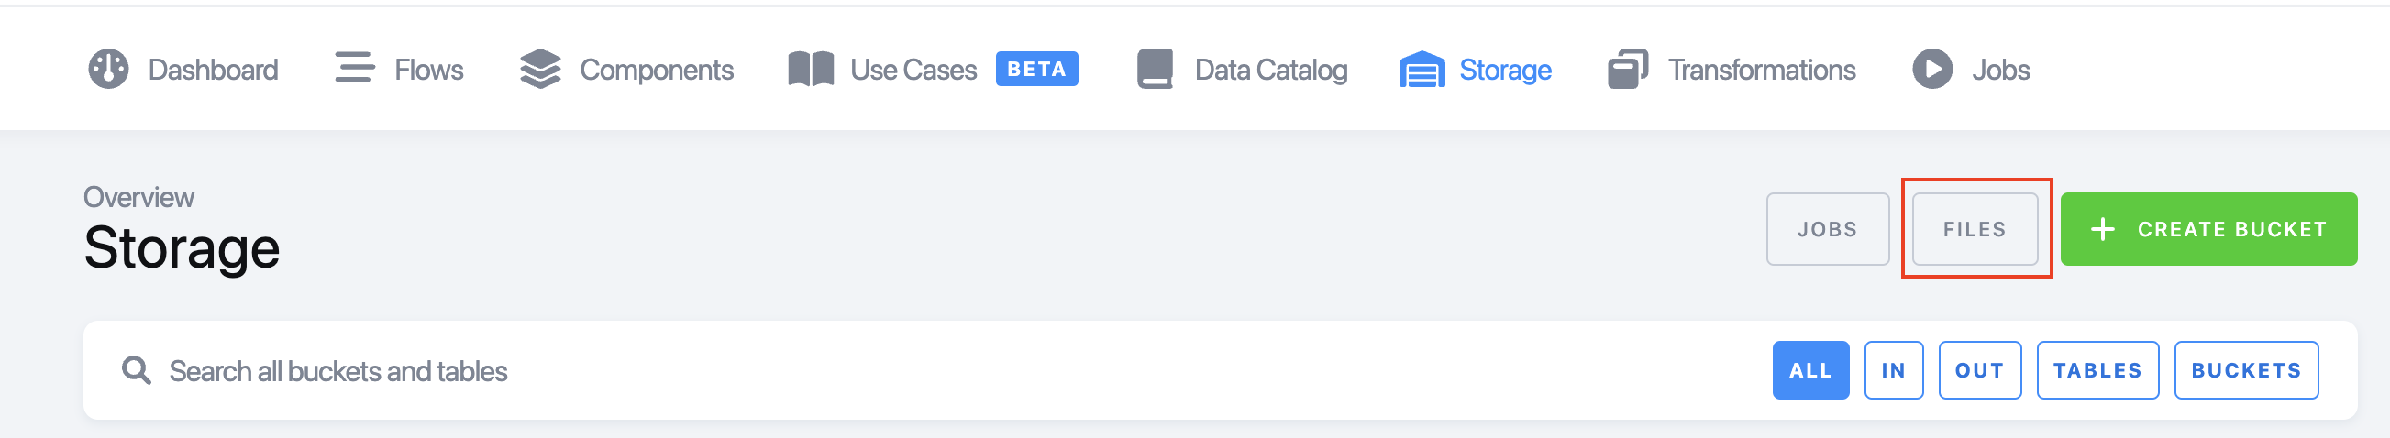Screen dimensions: 2390x438
Task: Click the Jobs play circle icon
Action: [x=1932, y=69]
